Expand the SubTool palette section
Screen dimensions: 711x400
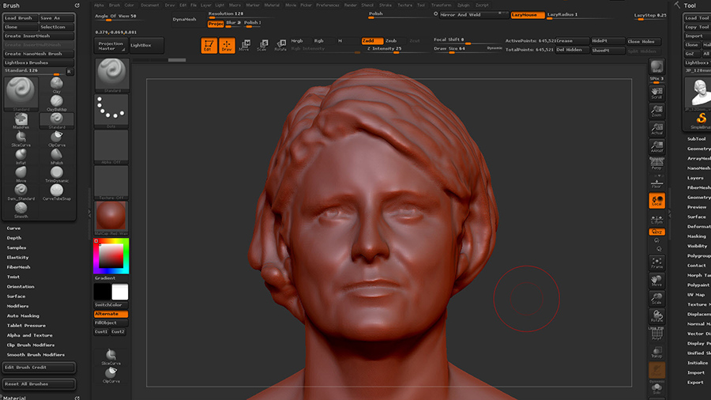click(697, 139)
